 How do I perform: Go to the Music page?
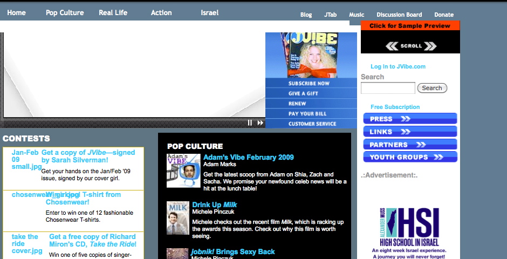[357, 15]
